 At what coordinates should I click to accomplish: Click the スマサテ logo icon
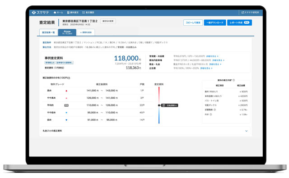pyautogui.click(x=34, y=12)
